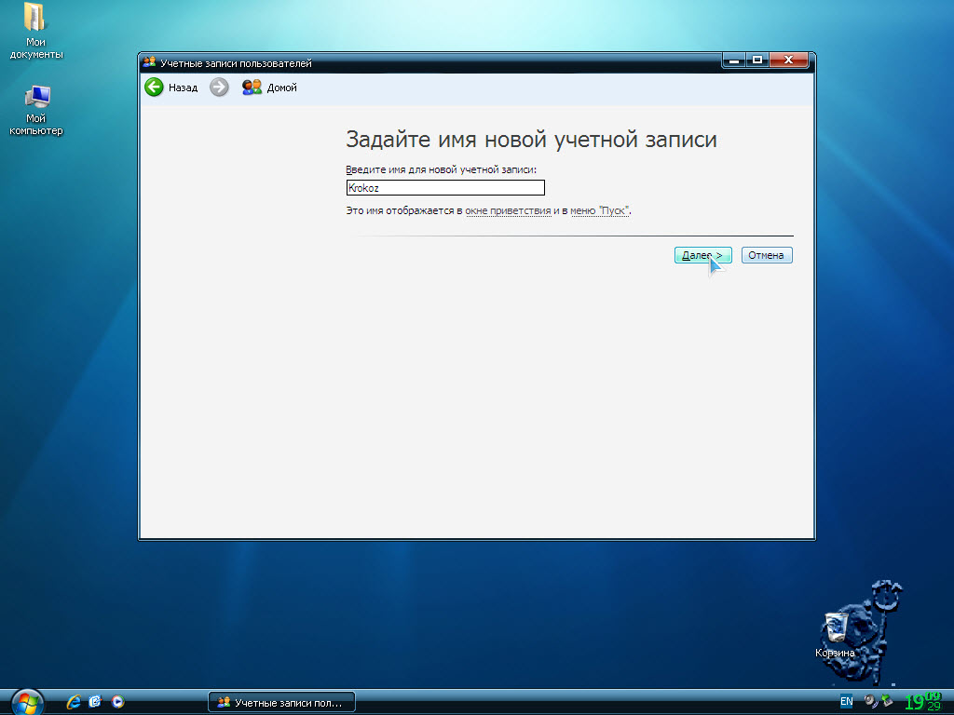Click the account name input field

[x=444, y=188]
